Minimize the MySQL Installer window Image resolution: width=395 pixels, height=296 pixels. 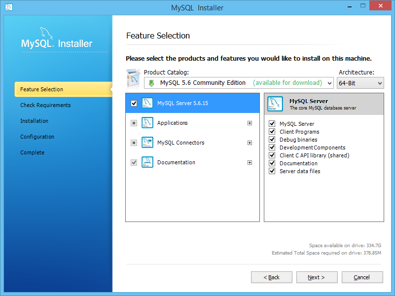click(350, 6)
